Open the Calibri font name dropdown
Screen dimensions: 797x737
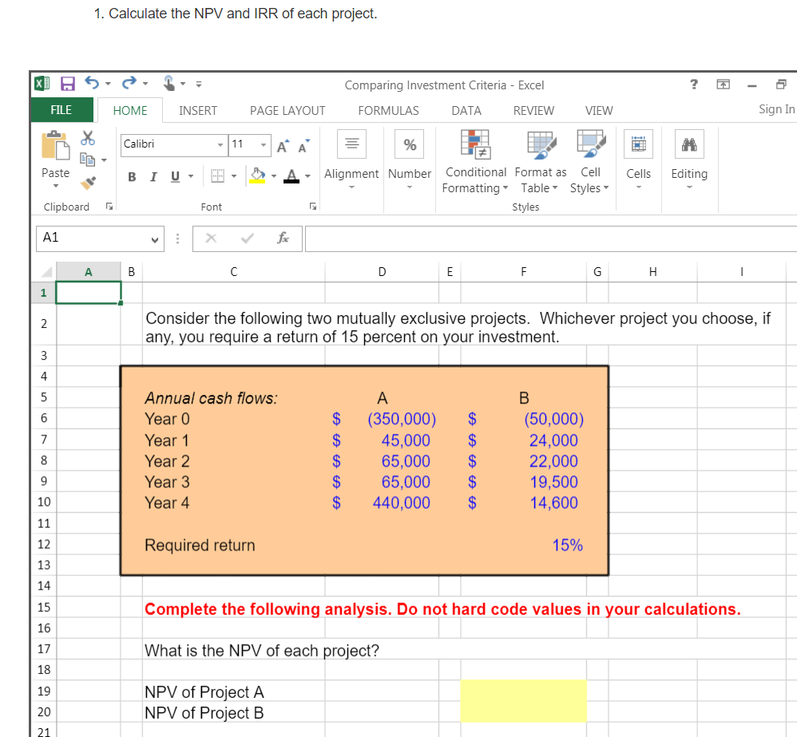coord(222,145)
